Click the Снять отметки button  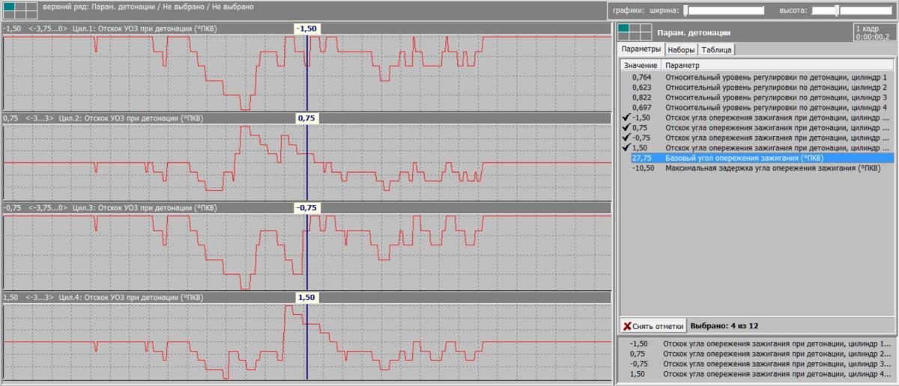(x=653, y=326)
